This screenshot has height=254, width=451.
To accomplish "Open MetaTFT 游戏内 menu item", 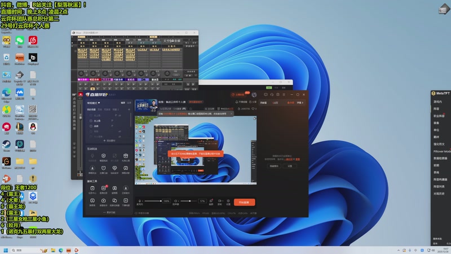I will (x=437, y=102).
